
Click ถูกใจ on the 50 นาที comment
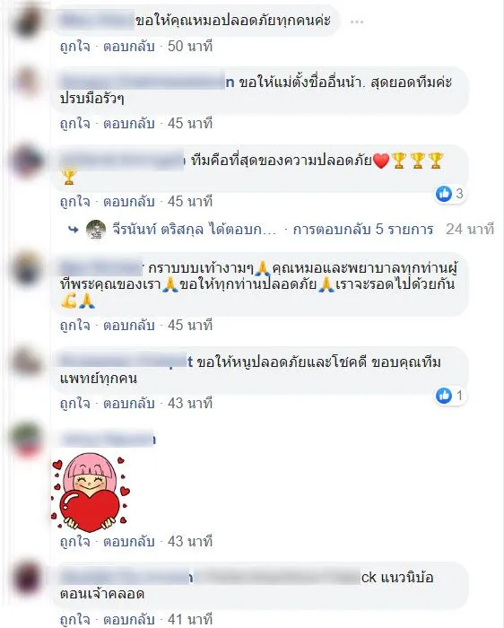[74, 47]
